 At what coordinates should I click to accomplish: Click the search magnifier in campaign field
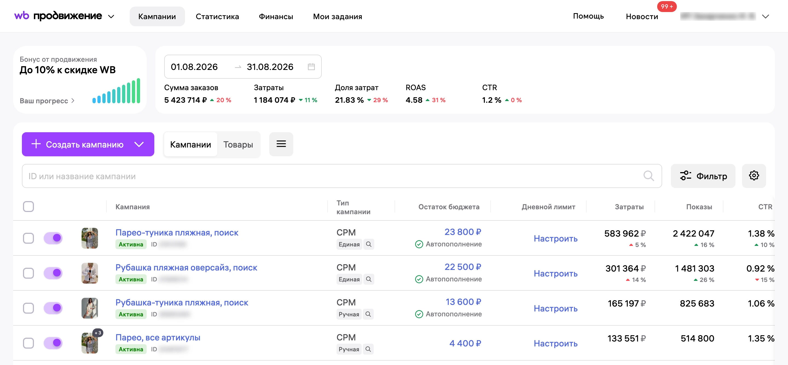coord(648,176)
